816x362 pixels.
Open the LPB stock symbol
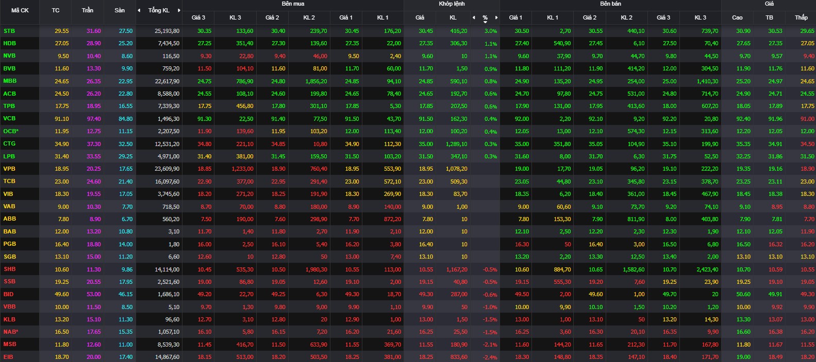tap(9, 156)
